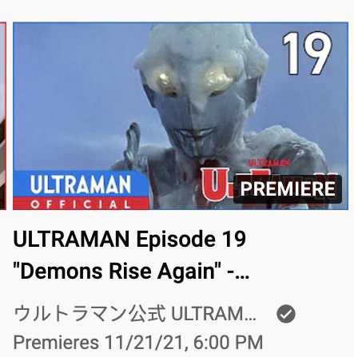Click Ultraman's raised hand in thumbnail

pyautogui.click(x=133, y=145)
